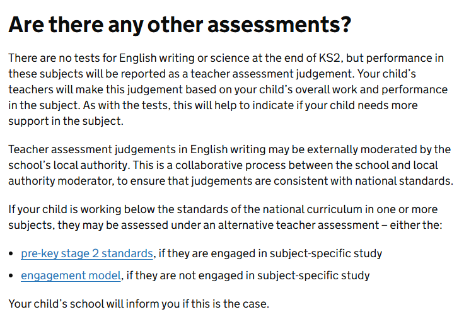Open the pre-key stage 2 standards link
This screenshot has width=476, height=336.
click(87, 253)
